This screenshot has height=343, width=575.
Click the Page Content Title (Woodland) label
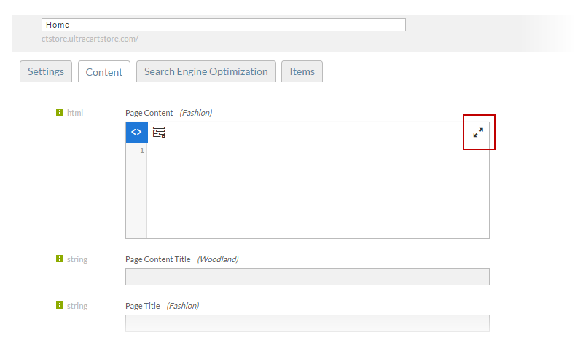pyautogui.click(x=182, y=259)
